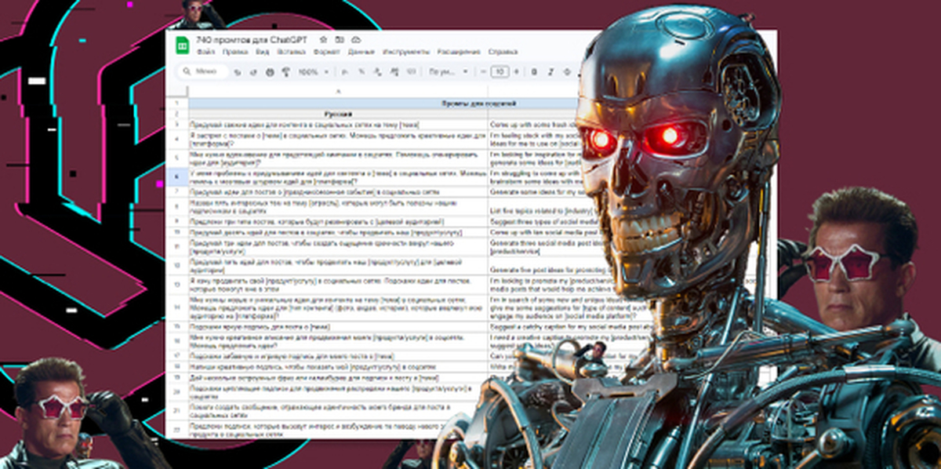This screenshot has height=469, width=941.
Task: Decrease font size with the minus button
Action: pyautogui.click(x=483, y=71)
